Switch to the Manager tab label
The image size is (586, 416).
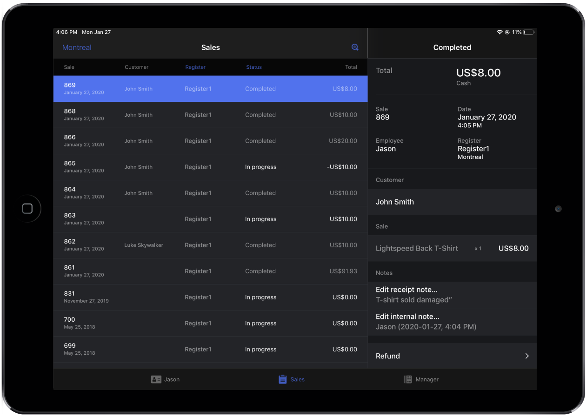427,379
